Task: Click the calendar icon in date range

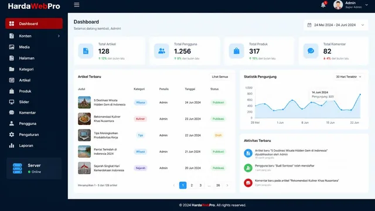Action: pyautogui.click(x=309, y=25)
